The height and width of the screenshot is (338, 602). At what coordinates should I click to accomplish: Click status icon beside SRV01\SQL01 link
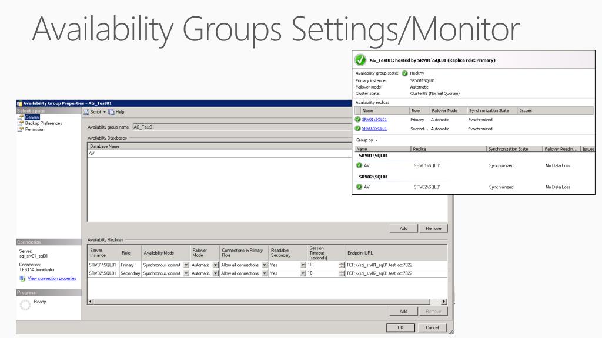coord(358,120)
